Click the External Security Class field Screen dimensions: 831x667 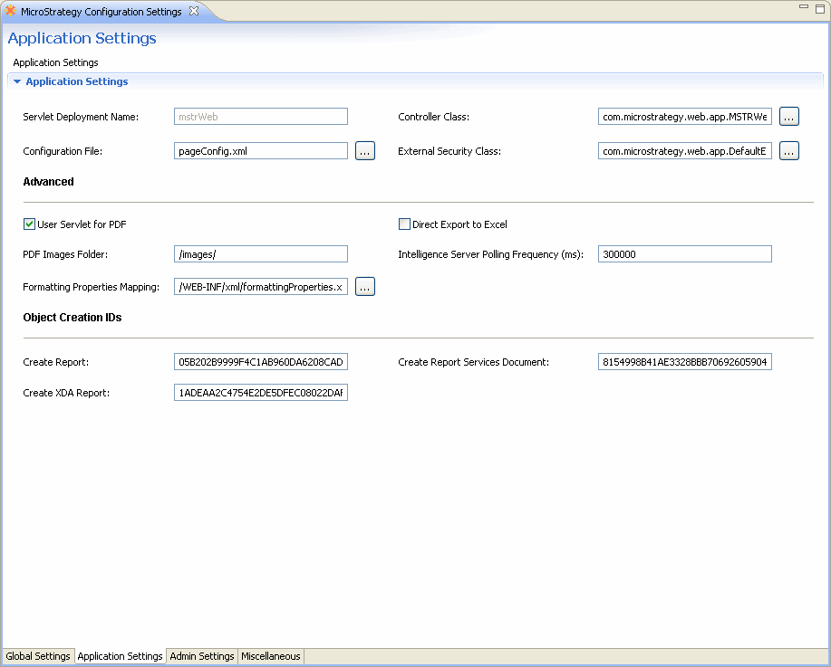pos(685,151)
